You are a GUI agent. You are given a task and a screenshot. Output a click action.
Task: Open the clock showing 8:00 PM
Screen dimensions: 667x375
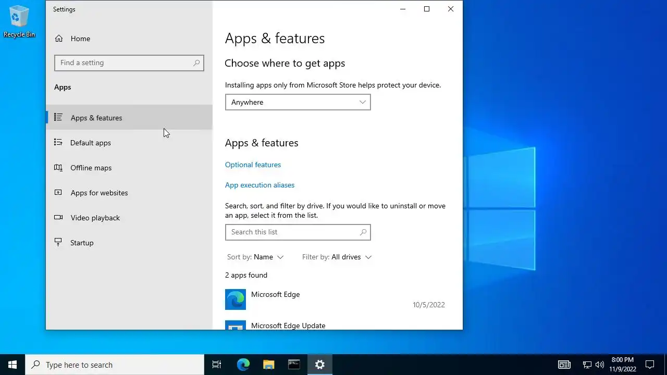tap(623, 365)
